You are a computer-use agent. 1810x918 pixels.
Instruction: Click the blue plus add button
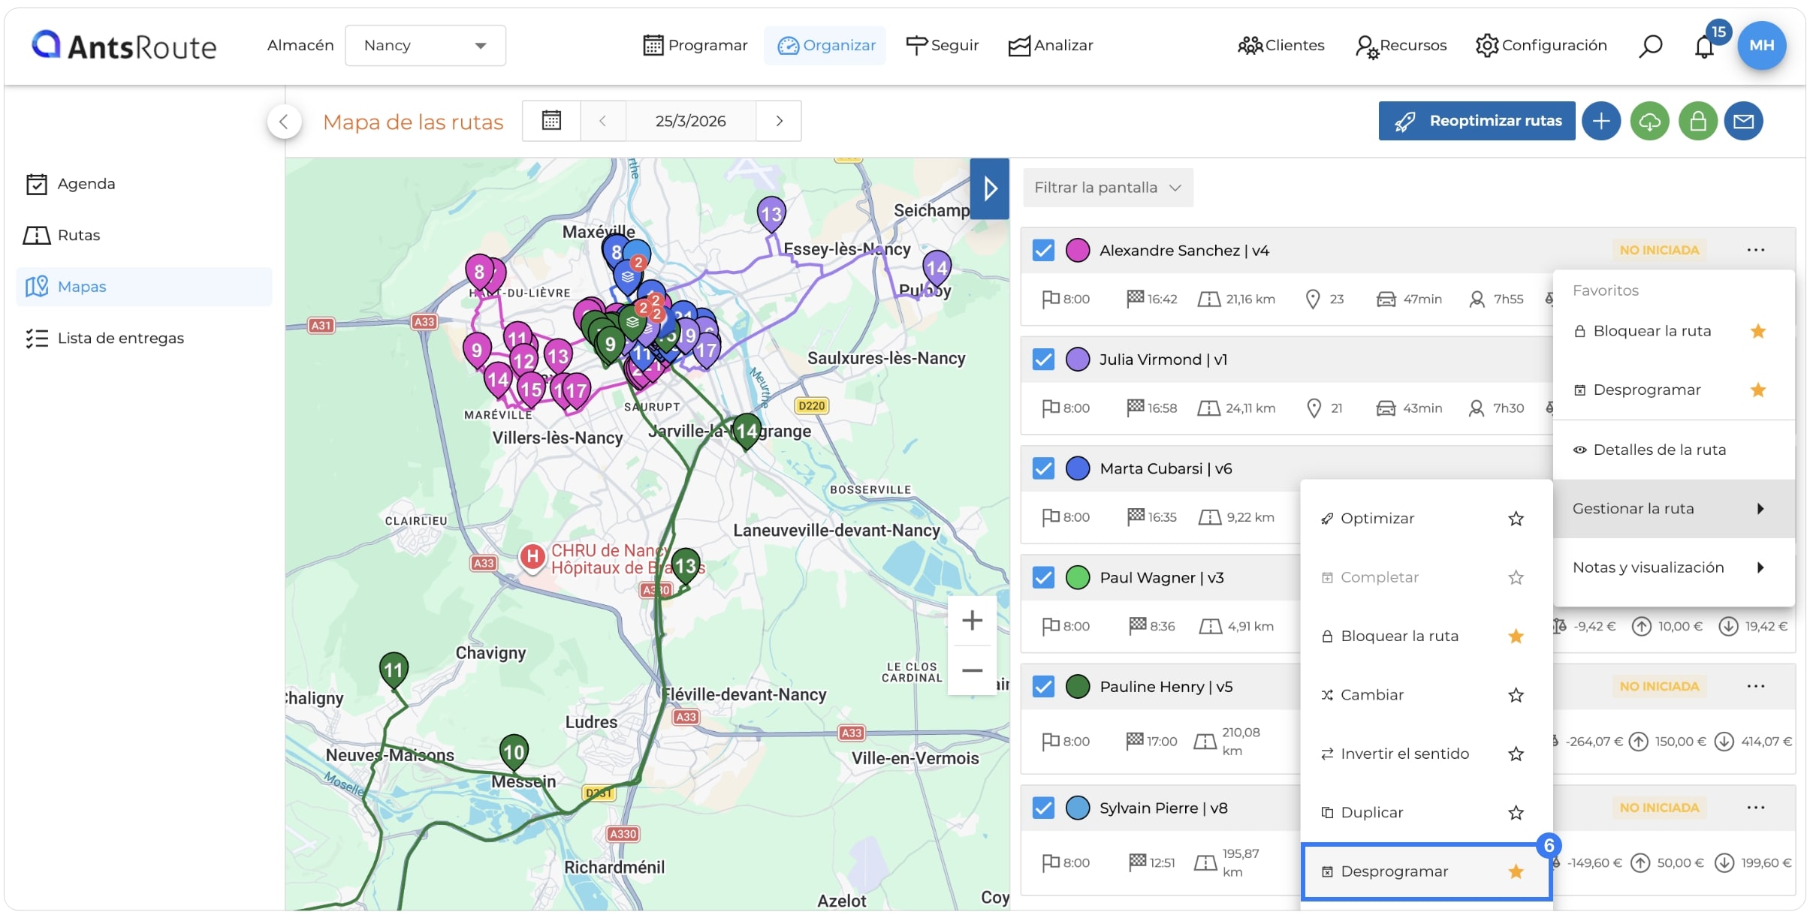click(x=1601, y=121)
